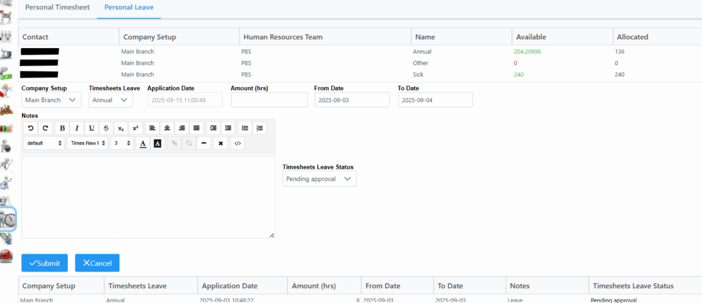Open code view in Notes editor
Image resolution: width=702 pixels, height=303 pixels.
[237, 143]
